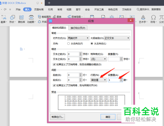
Task: Click the 制表位 tab stops button
Action: point(57,117)
